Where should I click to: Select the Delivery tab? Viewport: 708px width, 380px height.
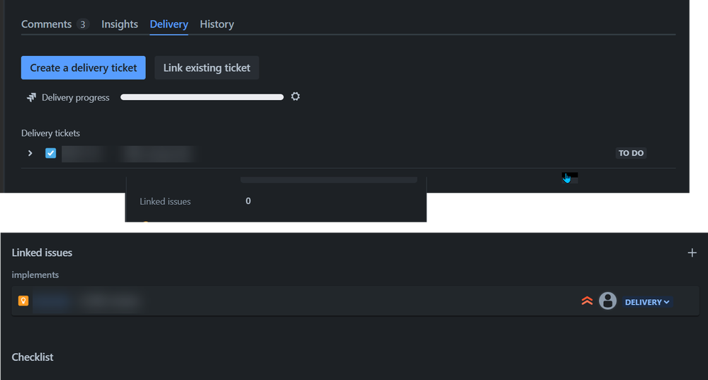169,24
